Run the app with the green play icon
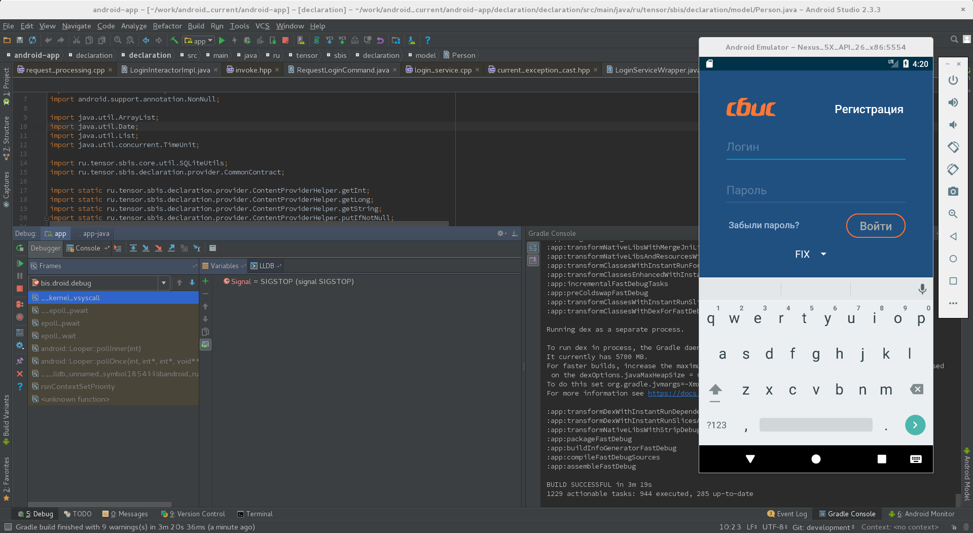Image resolution: width=973 pixels, height=533 pixels. click(x=222, y=40)
